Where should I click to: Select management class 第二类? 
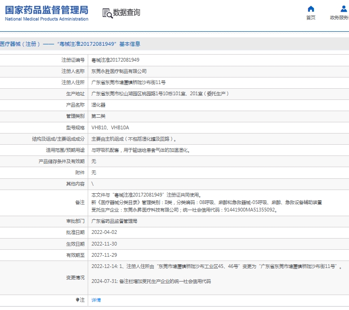point(98,116)
